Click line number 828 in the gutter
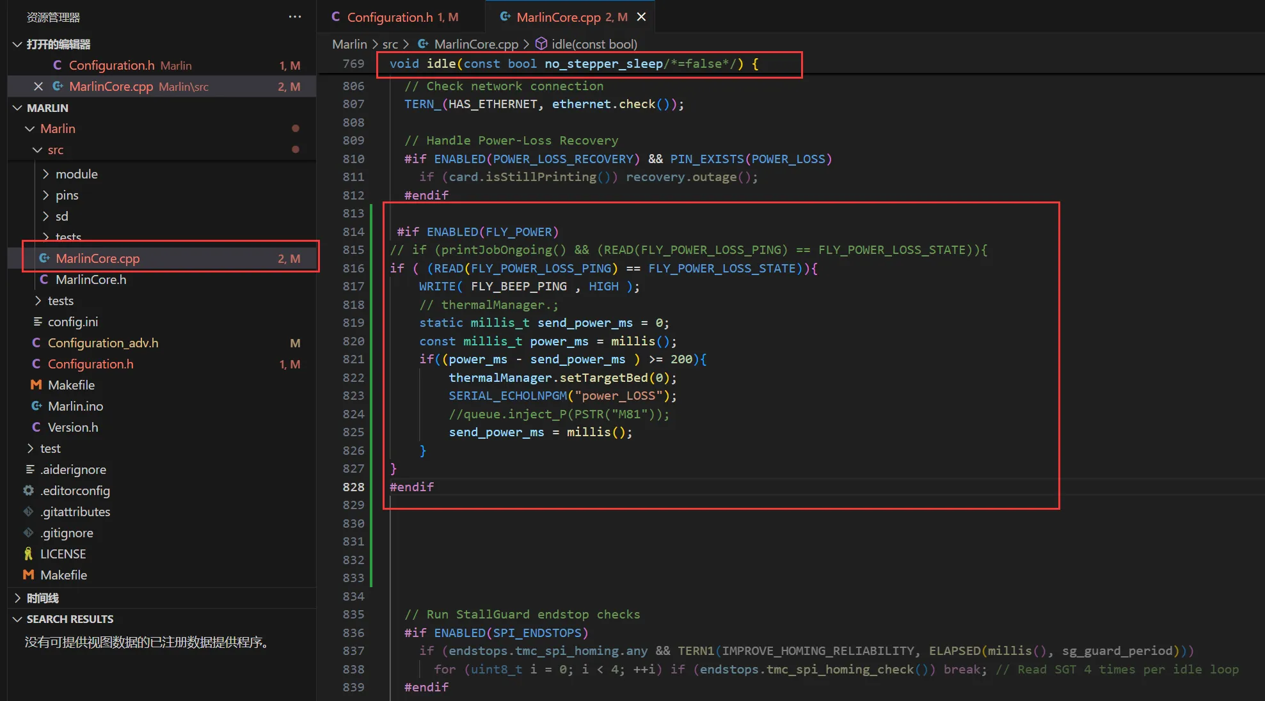Screen dimensions: 1265x701 click(x=353, y=487)
